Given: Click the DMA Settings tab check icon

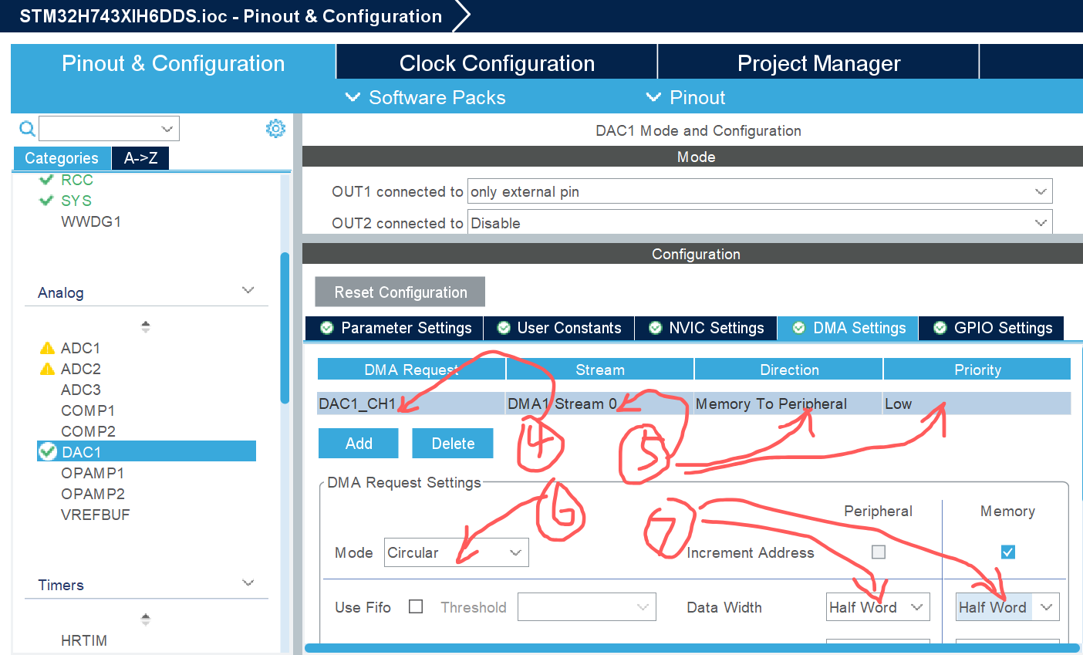Looking at the screenshot, I should [799, 328].
